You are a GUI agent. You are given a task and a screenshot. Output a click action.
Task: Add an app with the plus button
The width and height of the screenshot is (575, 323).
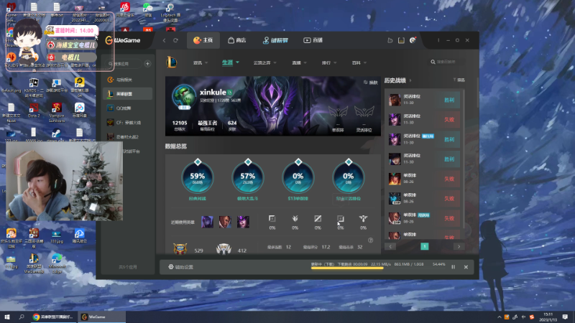tap(147, 64)
